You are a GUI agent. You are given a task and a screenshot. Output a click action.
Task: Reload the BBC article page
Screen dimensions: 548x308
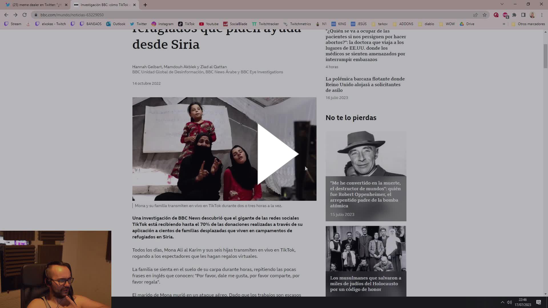25,15
